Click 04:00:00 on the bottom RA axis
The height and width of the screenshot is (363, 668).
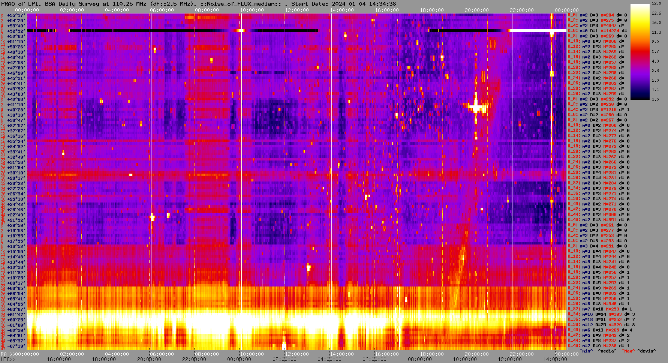coord(117,354)
